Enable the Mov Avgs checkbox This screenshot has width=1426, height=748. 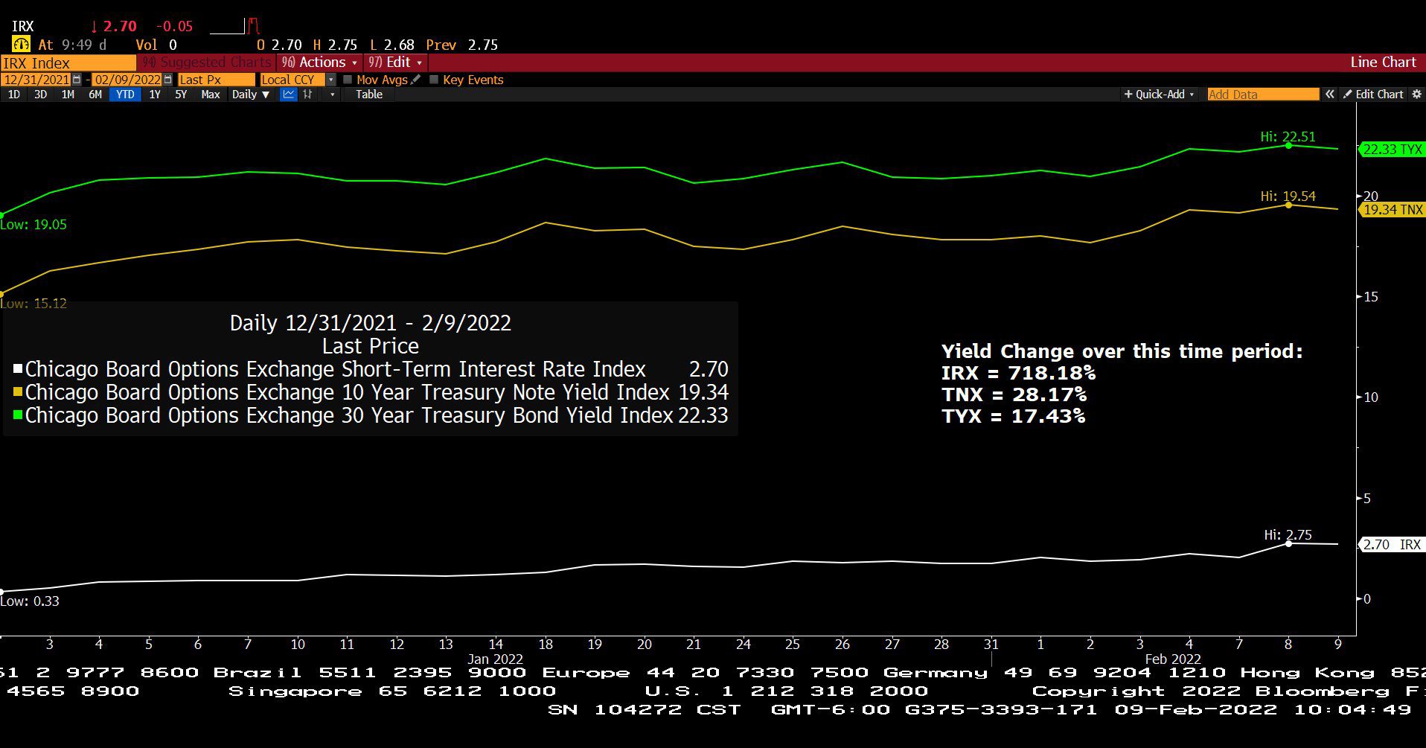[x=348, y=80]
